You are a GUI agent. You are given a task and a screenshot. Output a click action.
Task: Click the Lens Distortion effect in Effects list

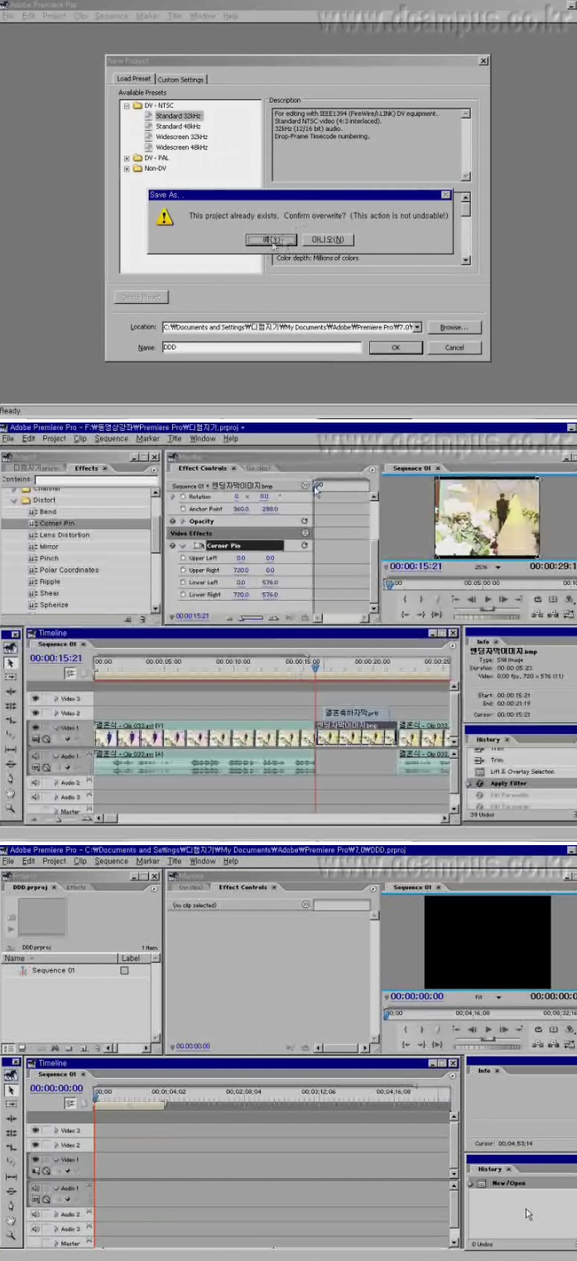(x=64, y=535)
